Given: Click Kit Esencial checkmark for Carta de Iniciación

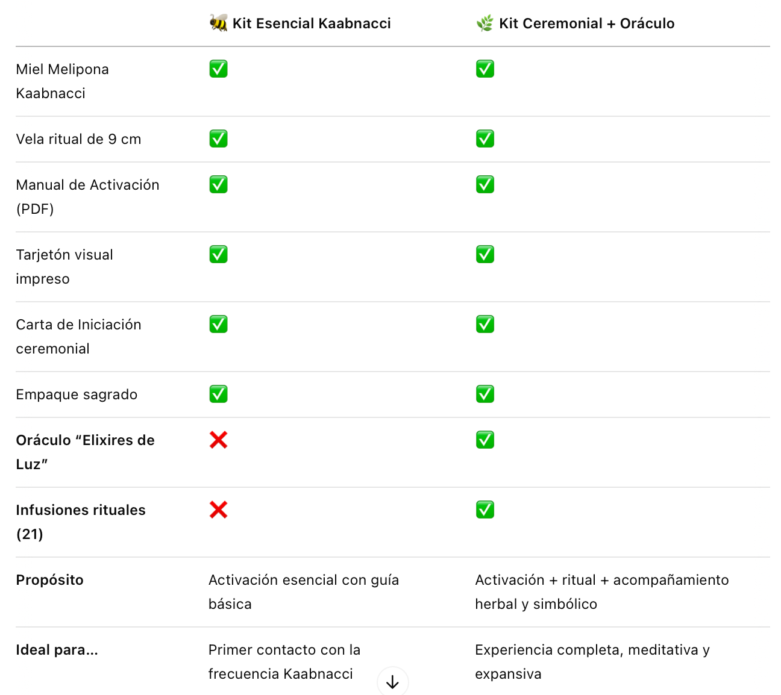Looking at the screenshot, I should click(218, 325).
